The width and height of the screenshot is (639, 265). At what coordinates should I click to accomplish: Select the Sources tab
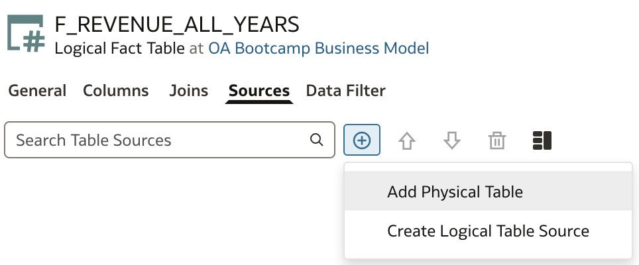click(x=259, y=90)
